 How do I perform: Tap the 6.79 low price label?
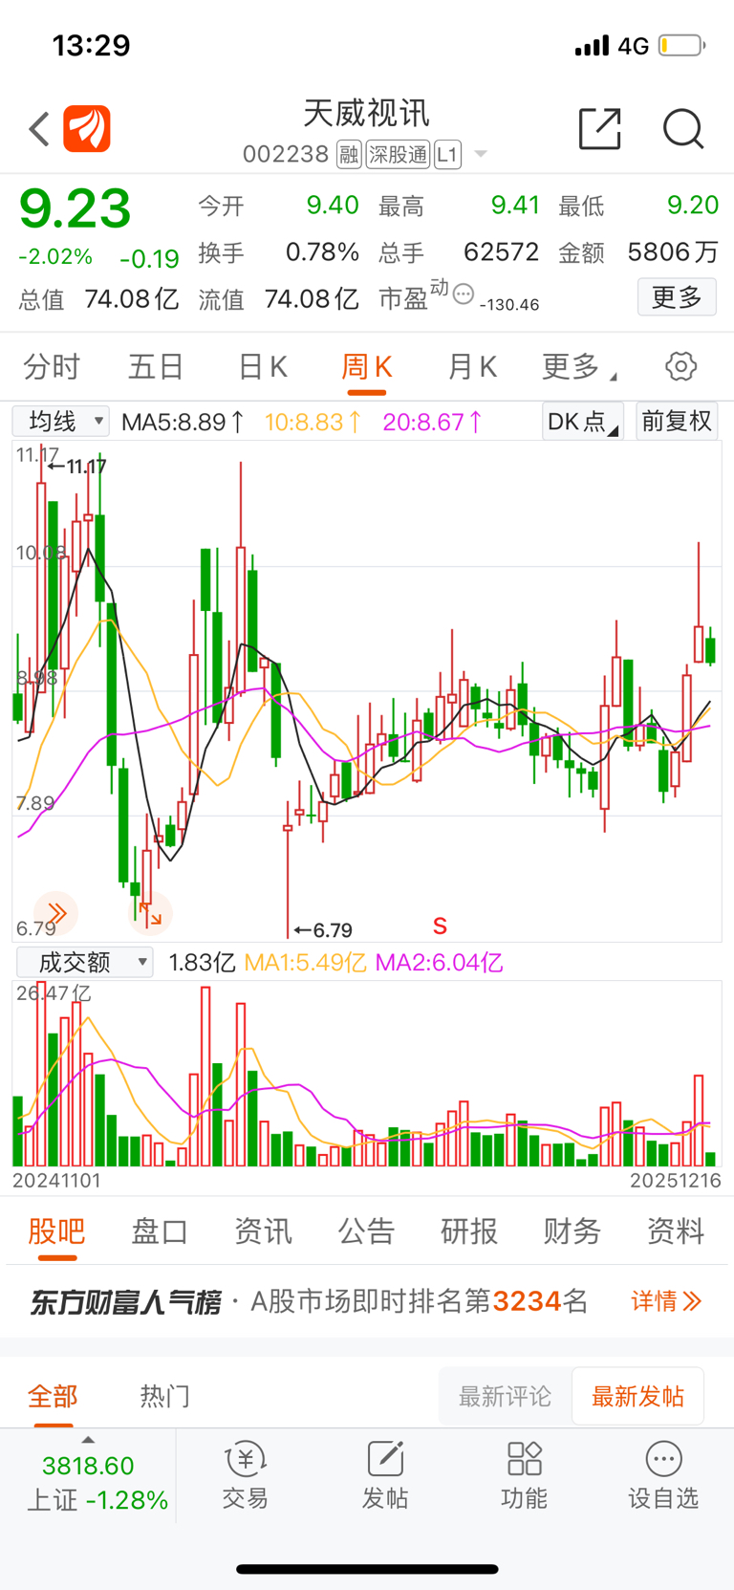coord(323,930)
